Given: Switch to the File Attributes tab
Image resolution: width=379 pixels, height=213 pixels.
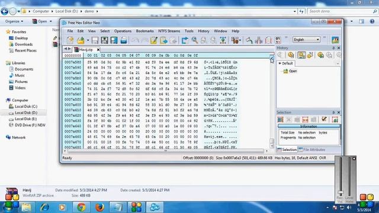Looking at the screenshot, I should 311,150.
